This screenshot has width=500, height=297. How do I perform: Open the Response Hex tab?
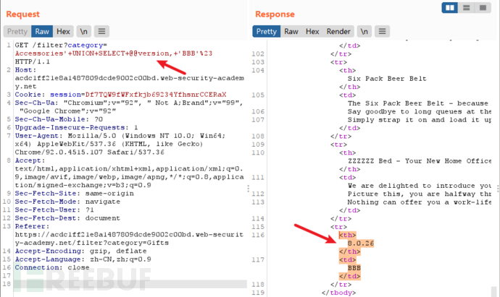pos(312,32)
